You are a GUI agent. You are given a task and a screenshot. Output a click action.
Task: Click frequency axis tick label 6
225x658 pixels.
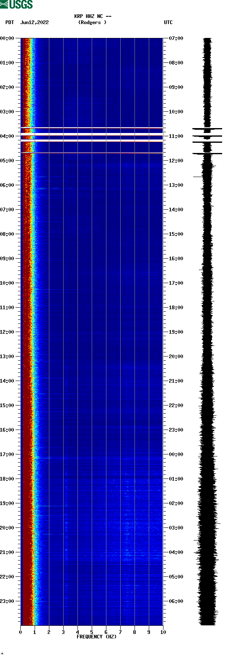(x=106, y=632)
